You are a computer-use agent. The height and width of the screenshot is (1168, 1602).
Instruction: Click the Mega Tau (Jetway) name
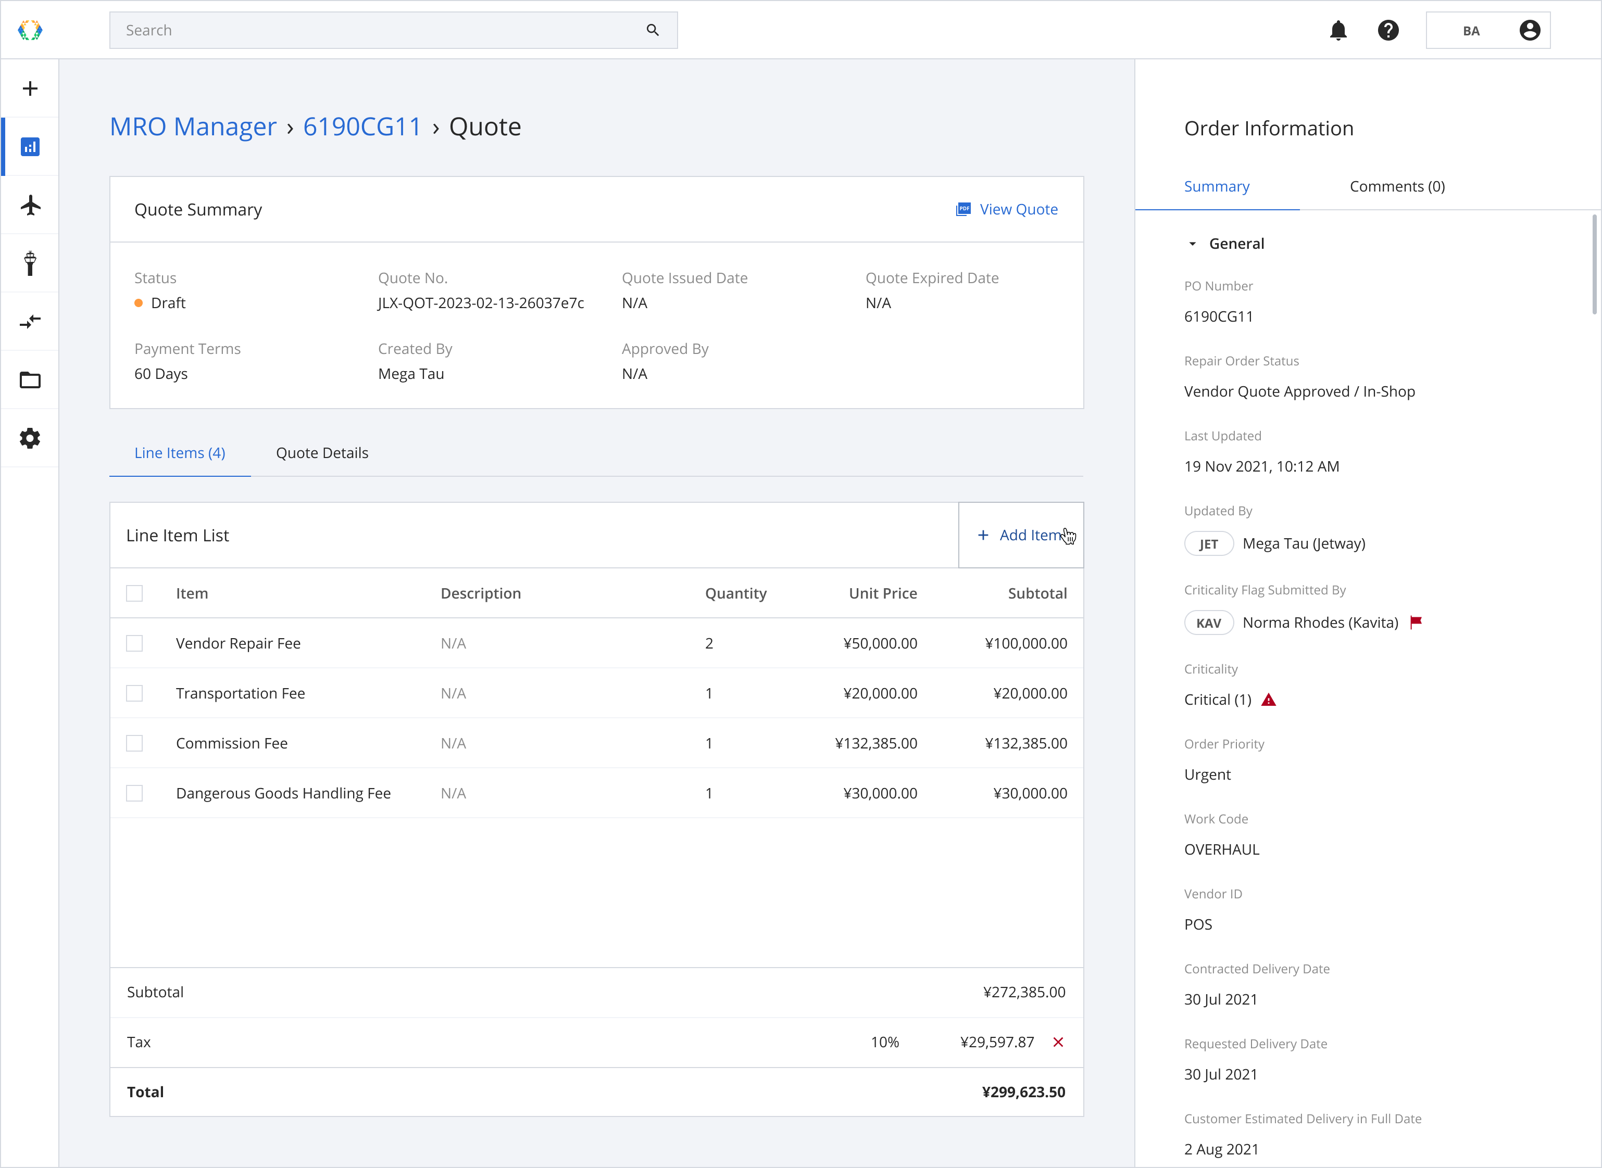pyautogui.click(x=1304, y=544)
